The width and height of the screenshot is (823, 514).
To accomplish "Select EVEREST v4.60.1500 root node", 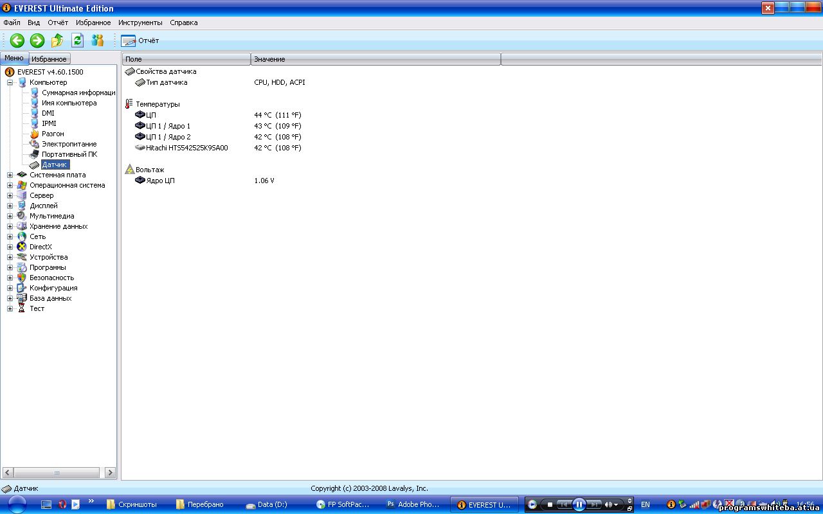I will (50, 72).
